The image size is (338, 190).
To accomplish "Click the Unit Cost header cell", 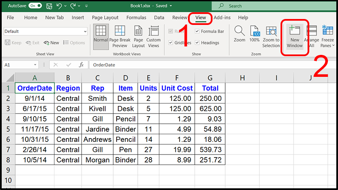I will (x=177, y=88).
